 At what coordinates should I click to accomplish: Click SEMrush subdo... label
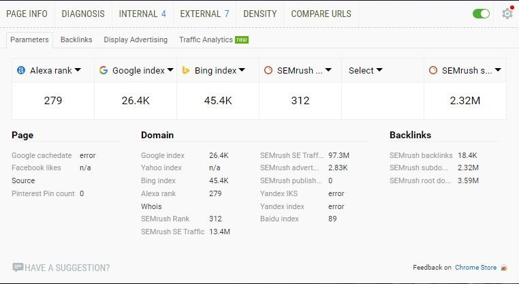(x=419, y=168)
